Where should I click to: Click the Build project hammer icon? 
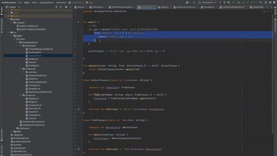coord(194,3)
